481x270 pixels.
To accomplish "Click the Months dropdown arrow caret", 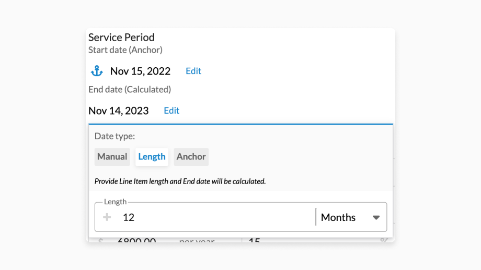I will [376, 218].
